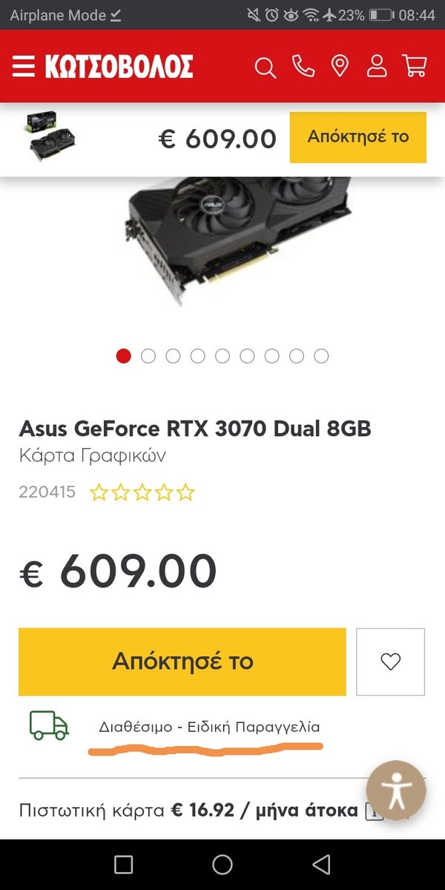Tap the star rating row
445x890 pixels.
142,492
